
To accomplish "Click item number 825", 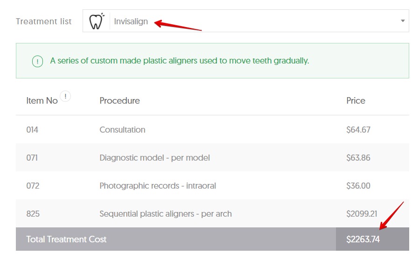I will click(x=33, y=214).
